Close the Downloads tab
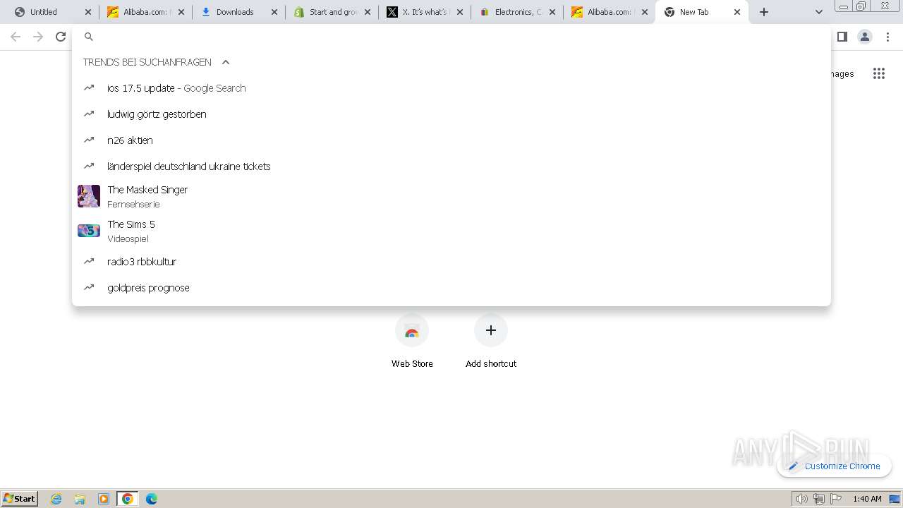Image resolution: width=903 pixels, height=508 pixels. coord(274,12)
